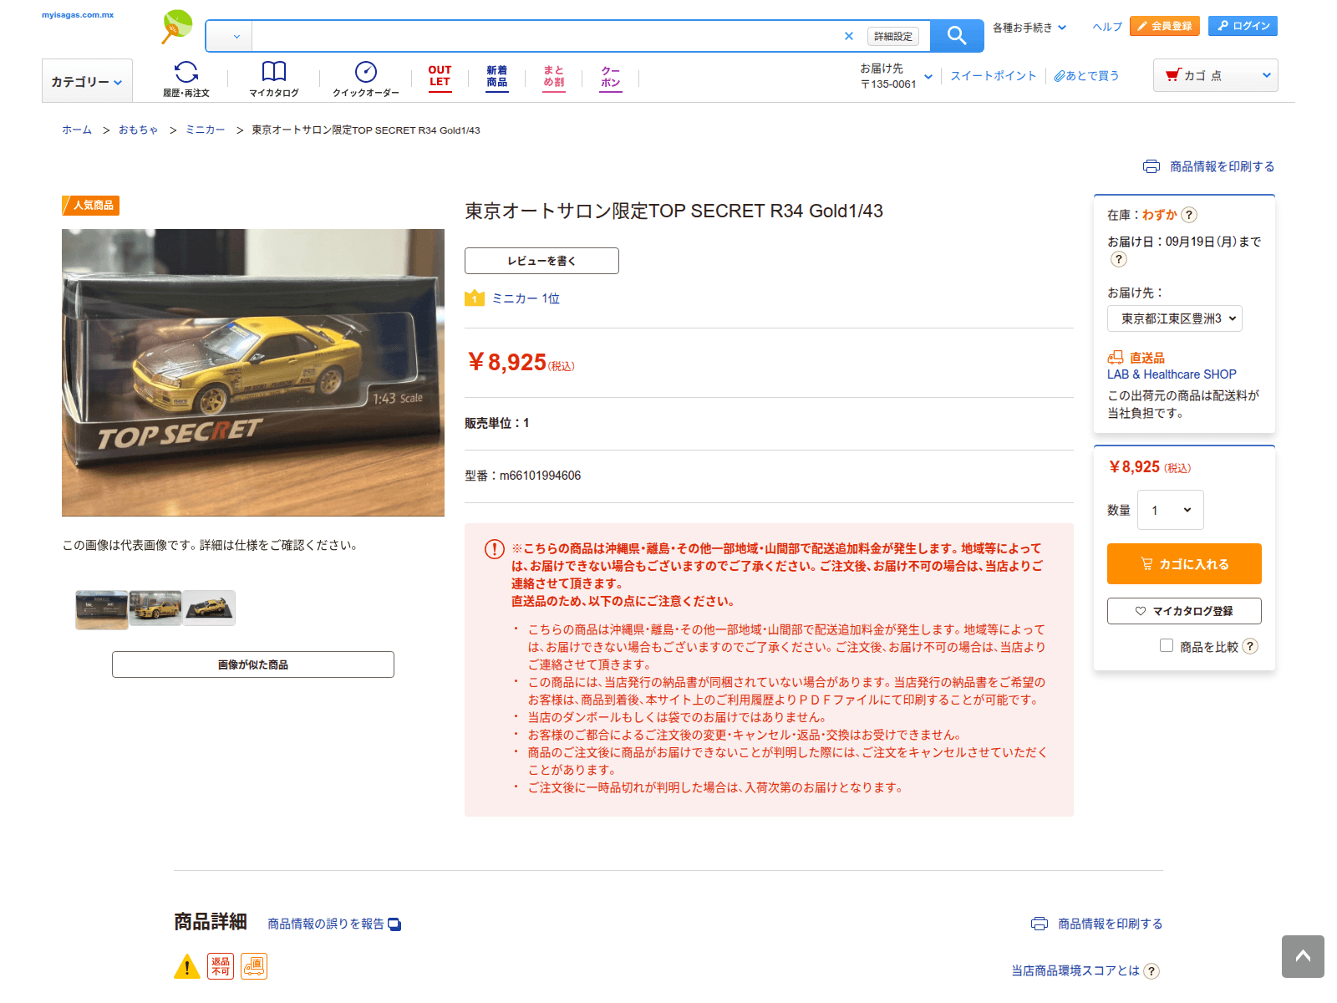Screen dimensions: 1337x1003
Task: Clear the search field with X icon
Action: point(849,36)
